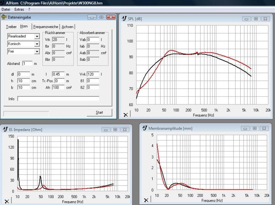Click the Absorberkammer group label
Viewport: 275px width, 205px height.
pyautogui.click(x=92, y=33)
